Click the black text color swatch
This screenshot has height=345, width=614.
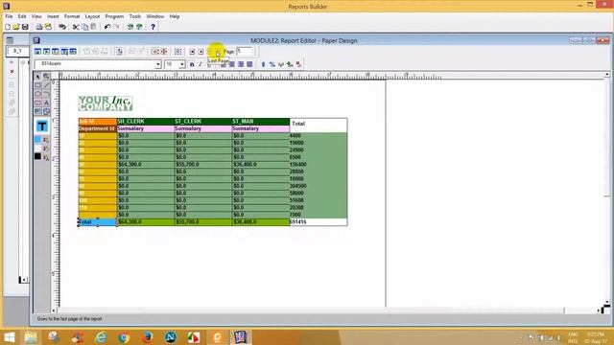tap(37, 156)
